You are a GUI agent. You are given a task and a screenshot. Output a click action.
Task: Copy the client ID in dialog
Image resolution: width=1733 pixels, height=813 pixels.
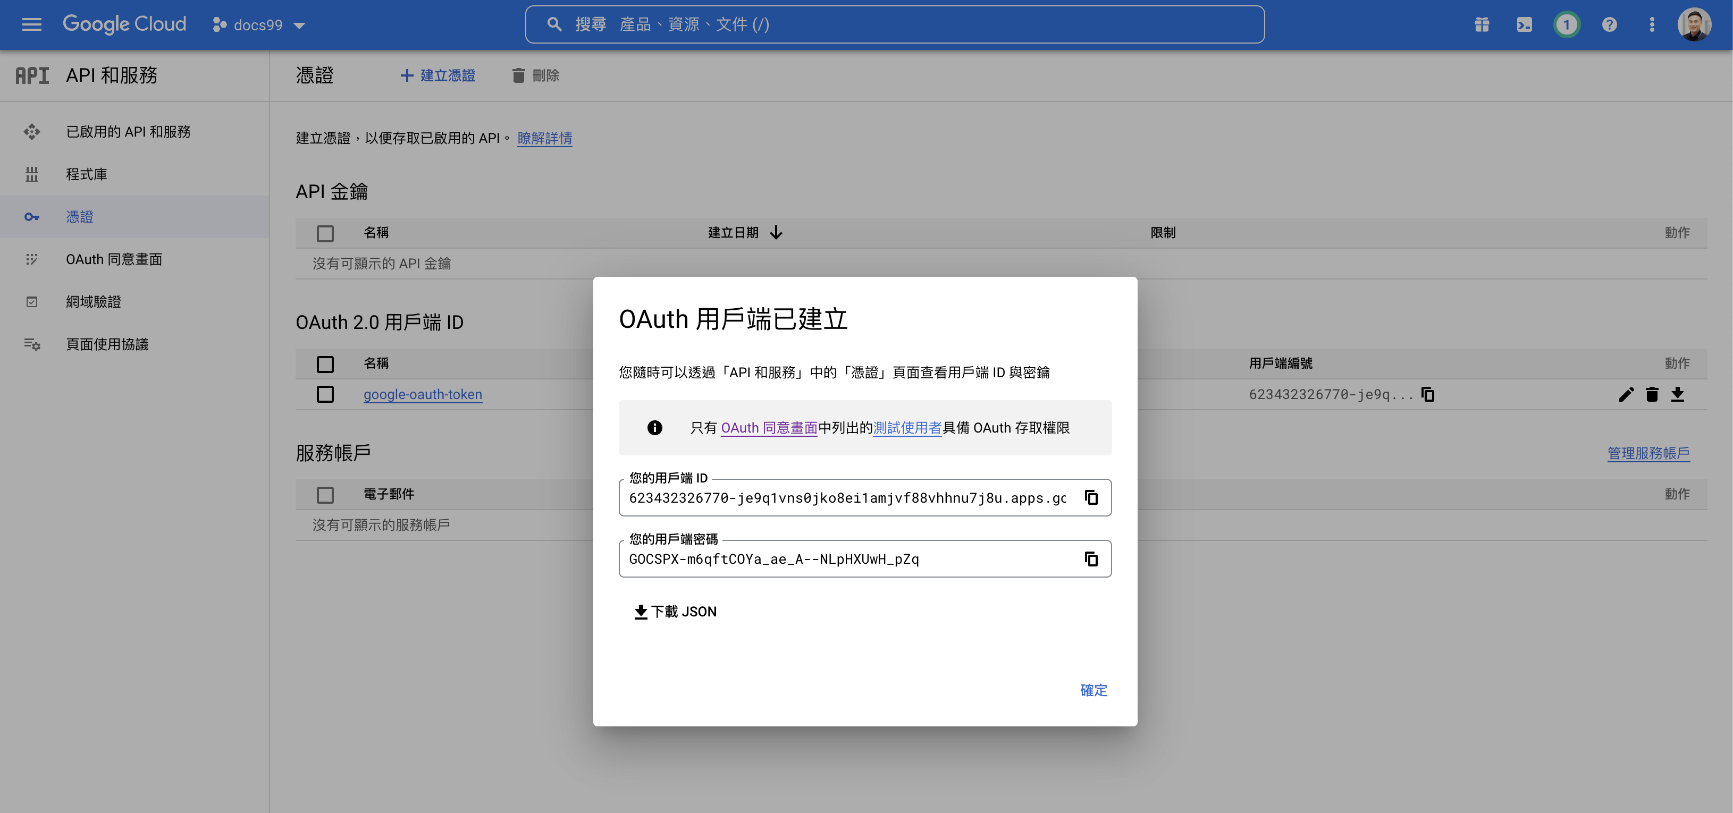1090,497
